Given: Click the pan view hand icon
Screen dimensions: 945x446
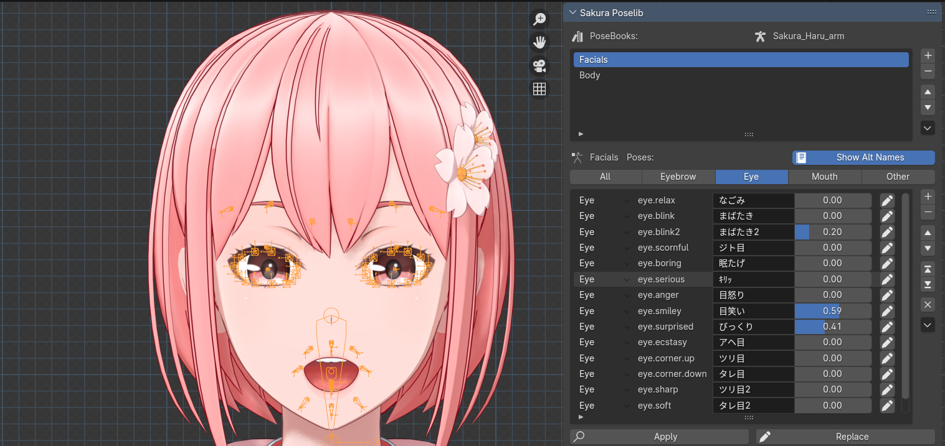Looking at the screenshot, I should (539, 42).
